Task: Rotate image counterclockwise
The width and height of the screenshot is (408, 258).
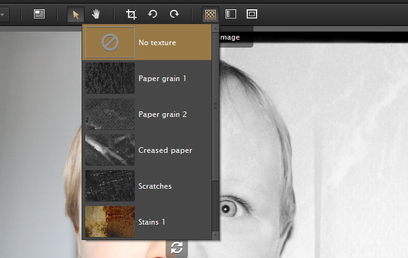Action: (x=153, y=14)
